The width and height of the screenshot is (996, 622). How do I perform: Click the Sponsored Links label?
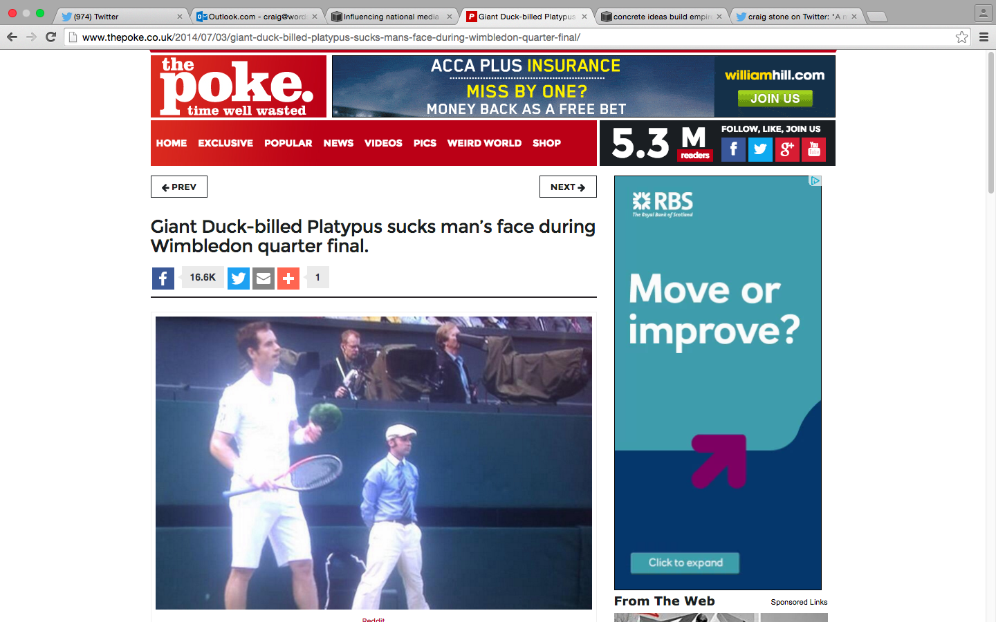tap(799, 602)
